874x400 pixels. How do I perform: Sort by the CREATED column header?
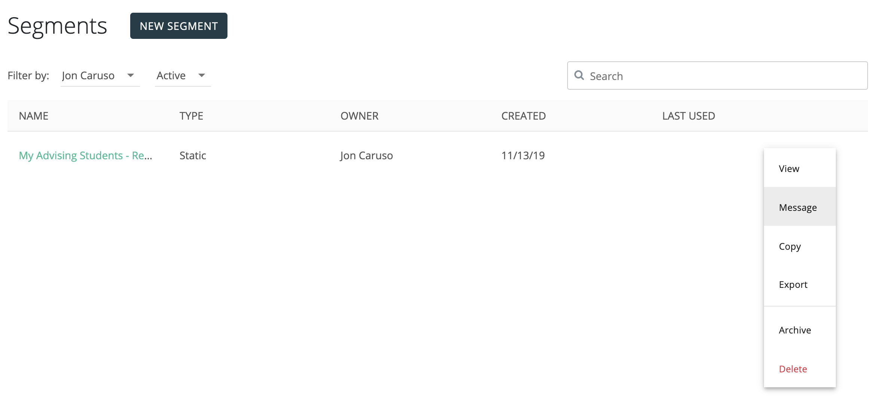523,116
